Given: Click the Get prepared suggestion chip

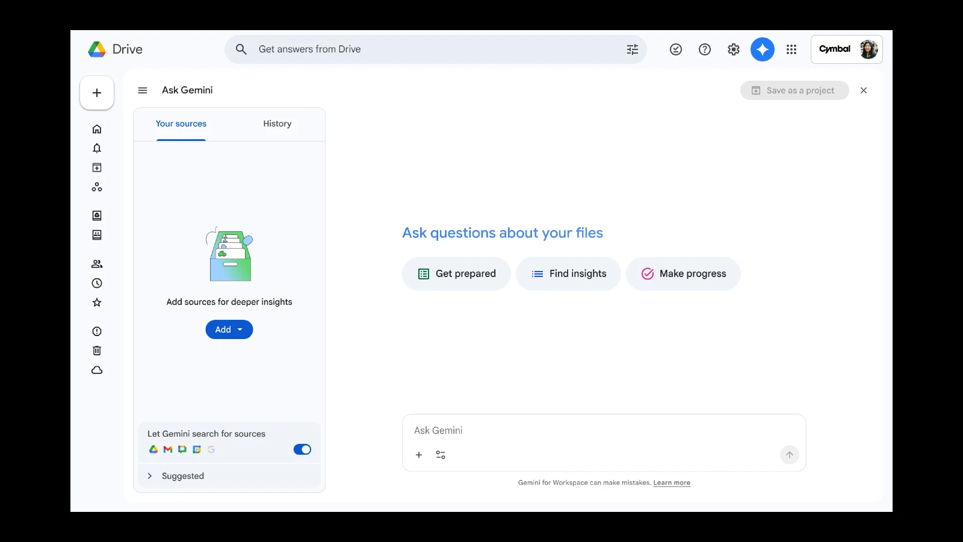Looking at the screenshot, I should click(x=456, y=273).
